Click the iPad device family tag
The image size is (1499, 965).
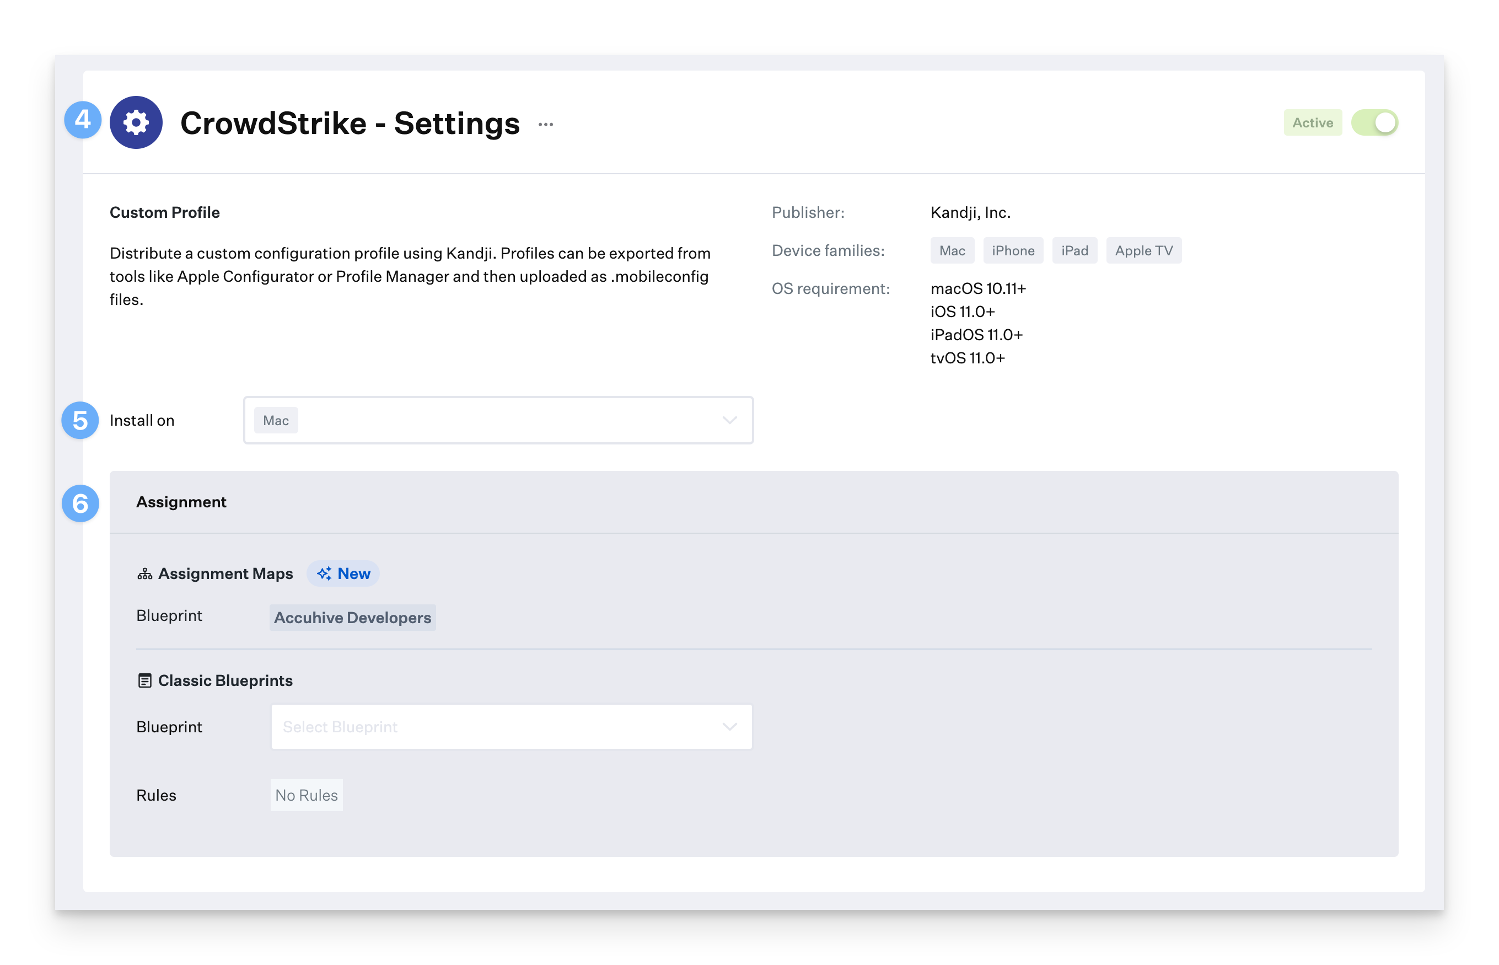(1074, 251)
